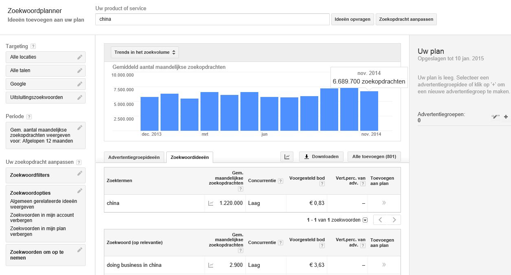Click the product or service input field
The image size is (511, 275).
point(212,19)
